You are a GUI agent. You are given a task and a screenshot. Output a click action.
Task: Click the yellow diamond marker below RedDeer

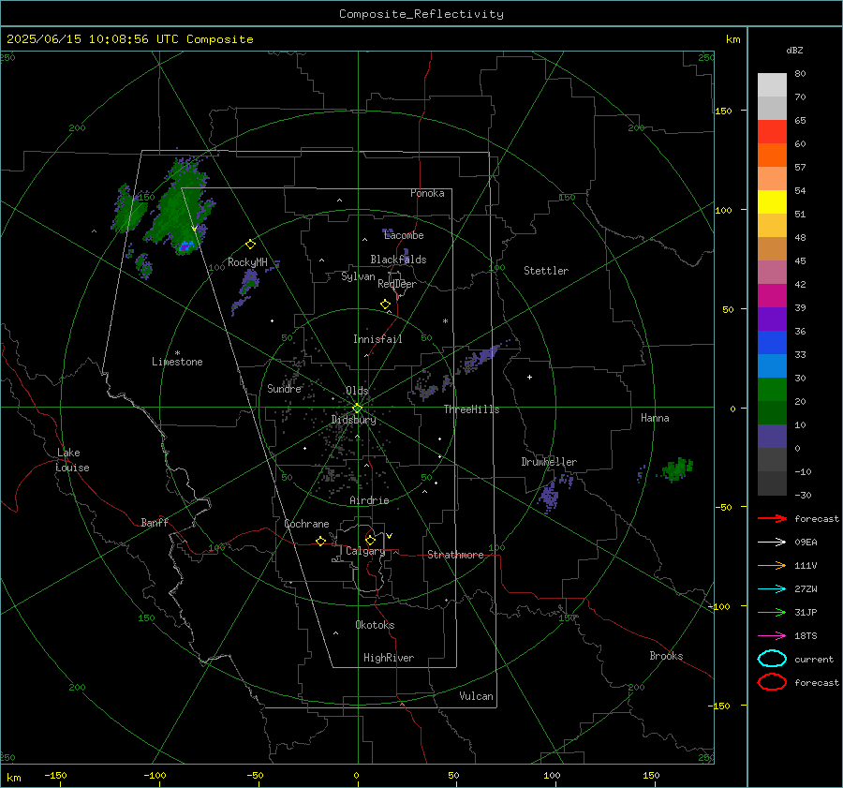click(x=385, y=305)
